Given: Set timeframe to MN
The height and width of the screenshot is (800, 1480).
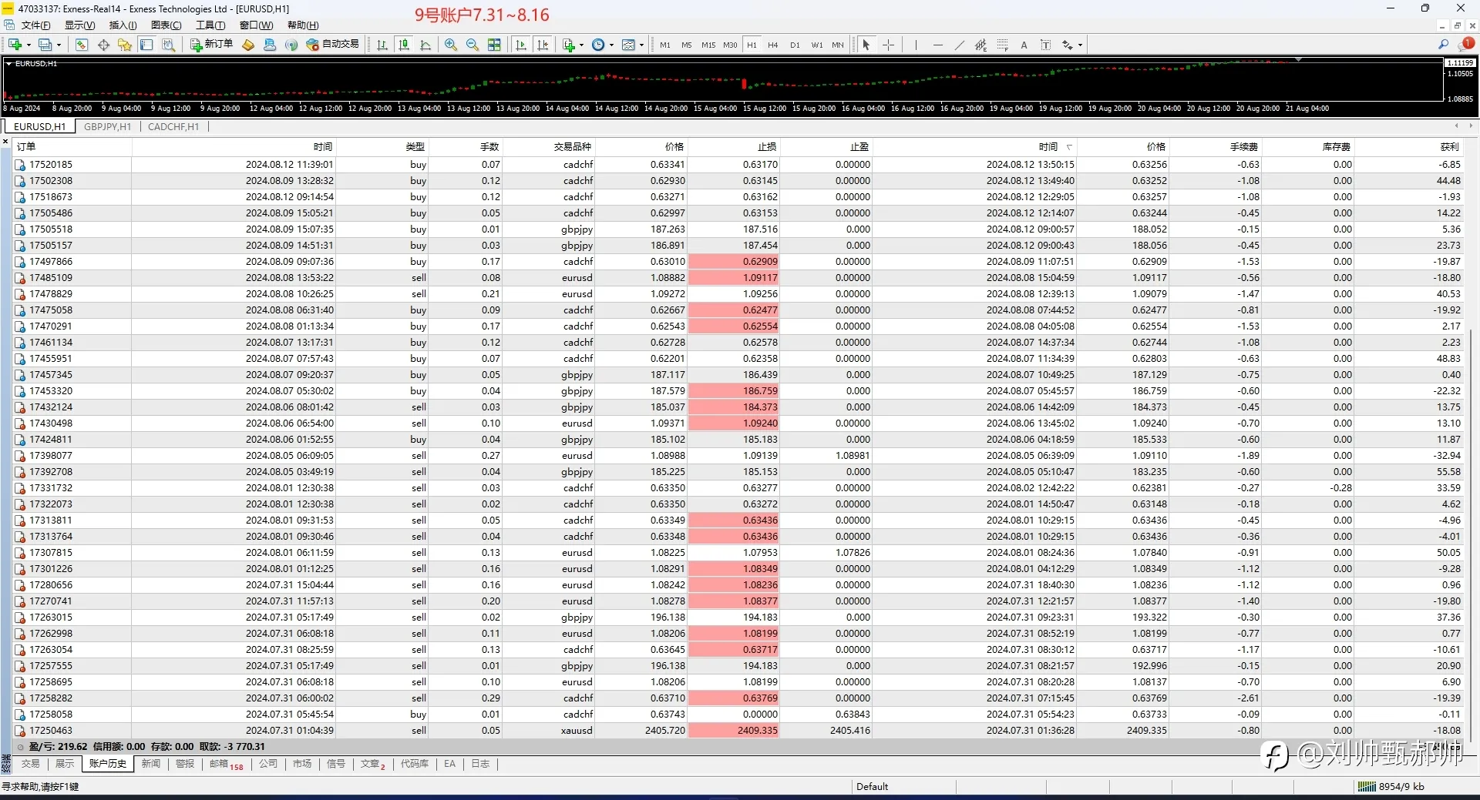Looking at the screenshot, I should [838, 45].
